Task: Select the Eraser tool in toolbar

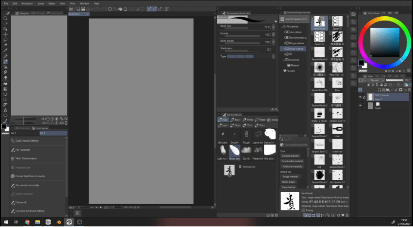Action: pos(5,78)
